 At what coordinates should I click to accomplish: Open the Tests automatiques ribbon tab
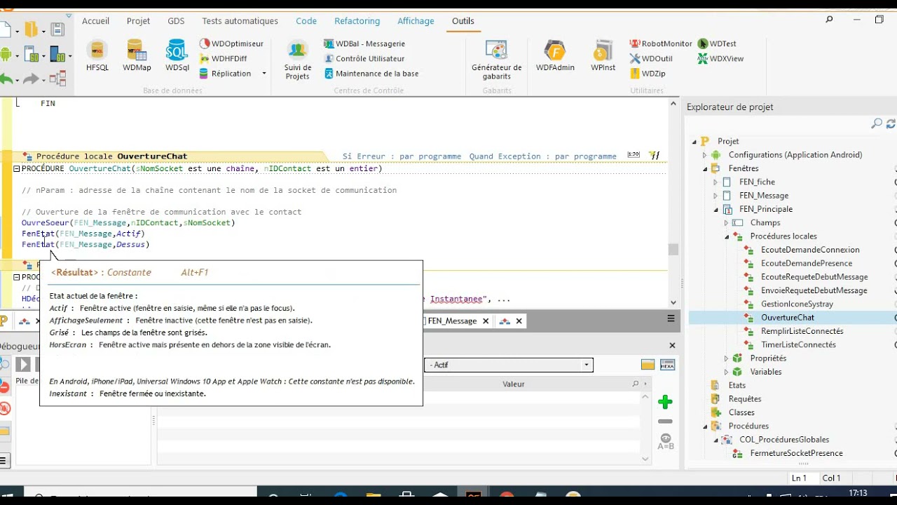[240, 21]
